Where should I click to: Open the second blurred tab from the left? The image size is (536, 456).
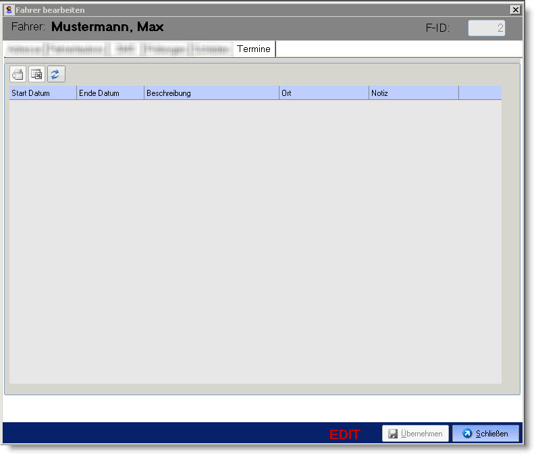pyautogui.click(x=75, y=49)
